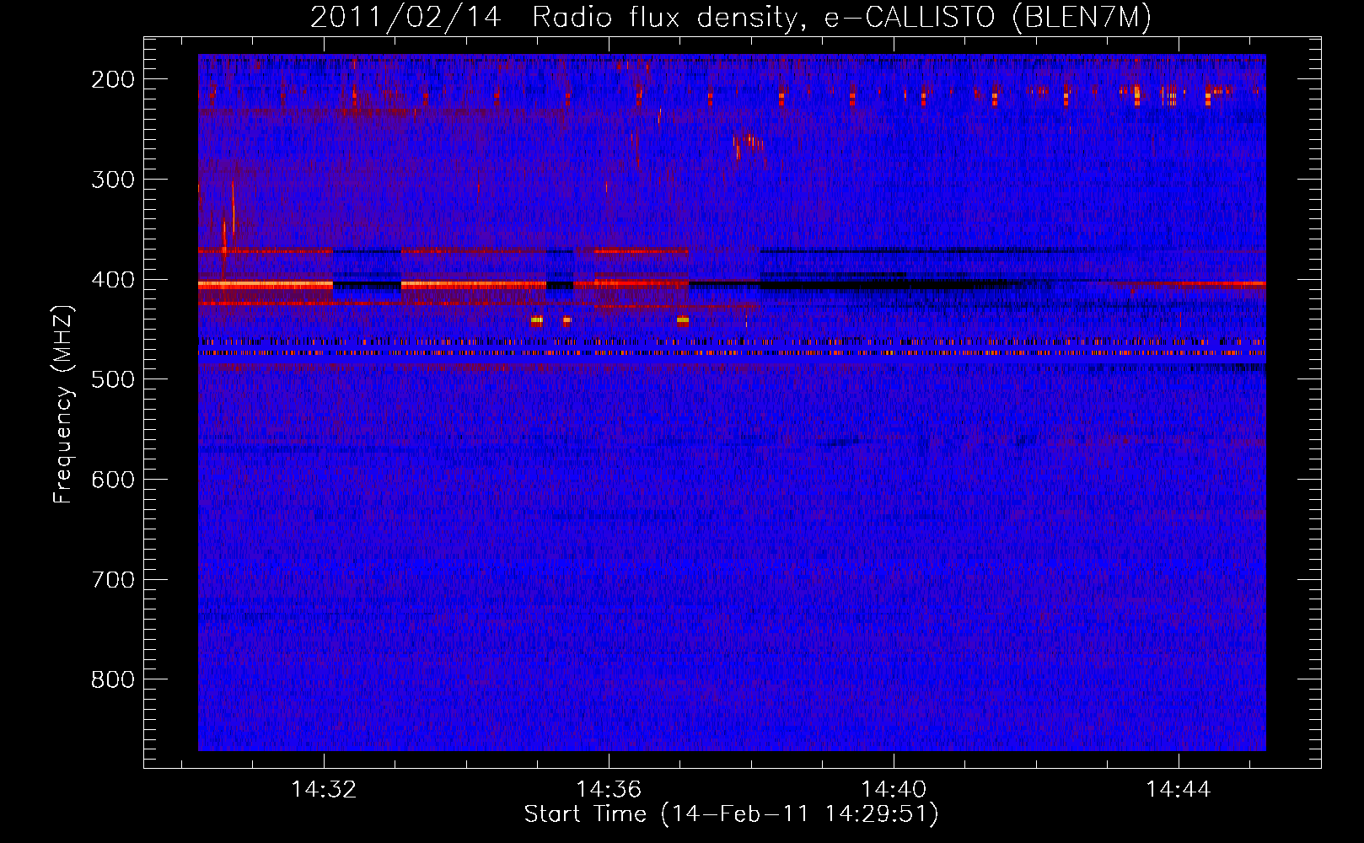
Task: Click the 500 frequency tick label
Action: tap(112, 379)
